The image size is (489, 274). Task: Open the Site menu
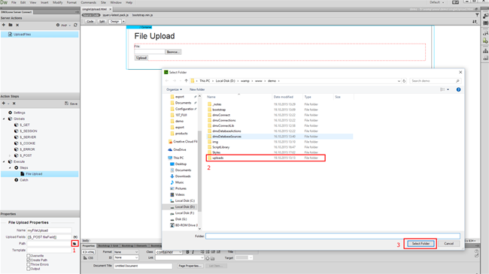103,2
